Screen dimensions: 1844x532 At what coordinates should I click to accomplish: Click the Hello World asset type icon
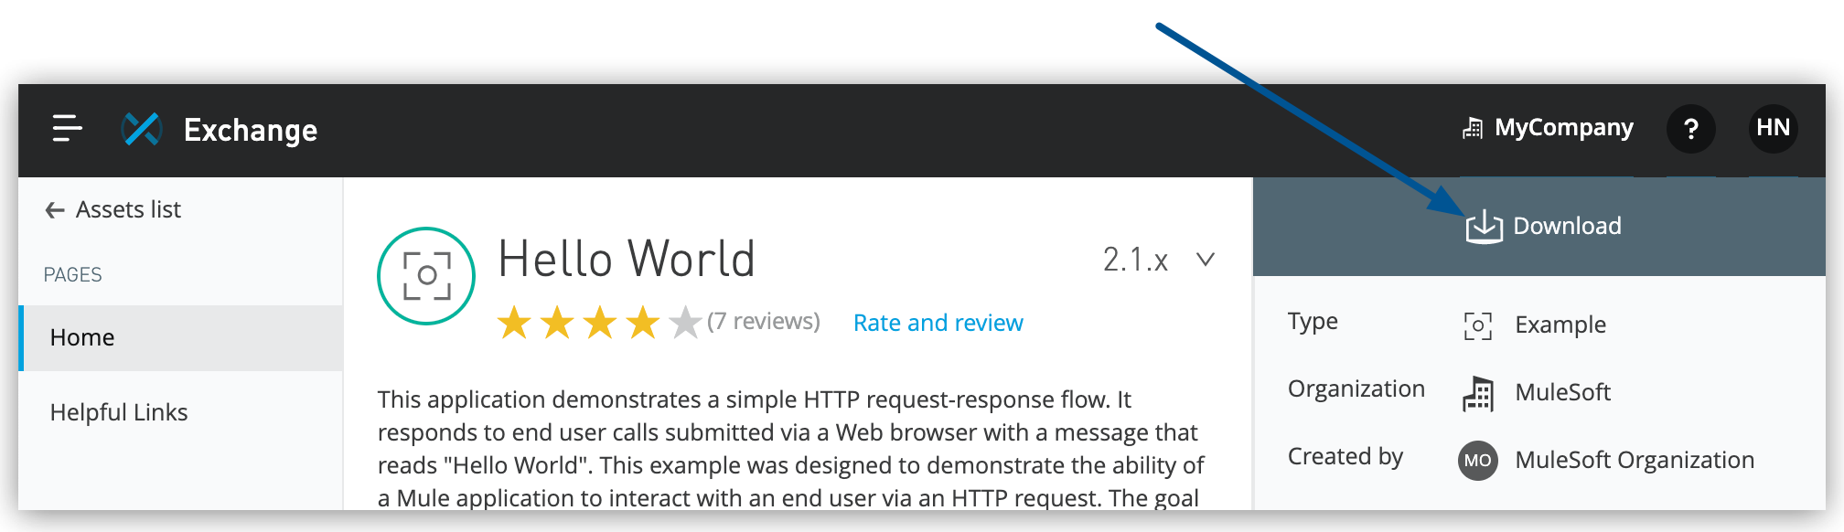point(426,276)
